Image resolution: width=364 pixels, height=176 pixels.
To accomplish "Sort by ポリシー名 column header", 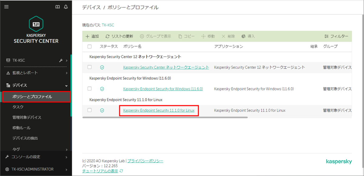I will point(132,46).
